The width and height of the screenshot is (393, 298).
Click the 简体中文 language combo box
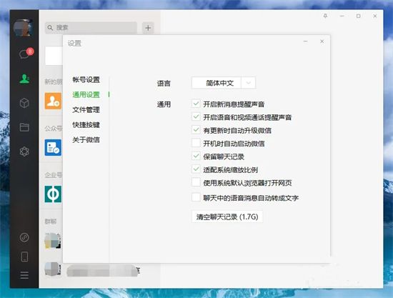[x=224, y=83]
